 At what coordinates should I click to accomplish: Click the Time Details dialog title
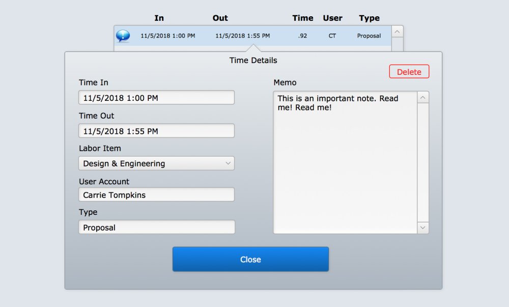point(253,60)
